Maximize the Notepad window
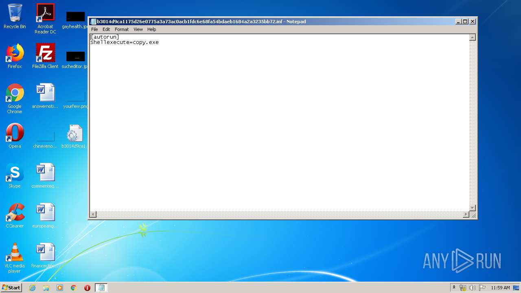Viewport: 521px width, 293px height. [465, 22]
